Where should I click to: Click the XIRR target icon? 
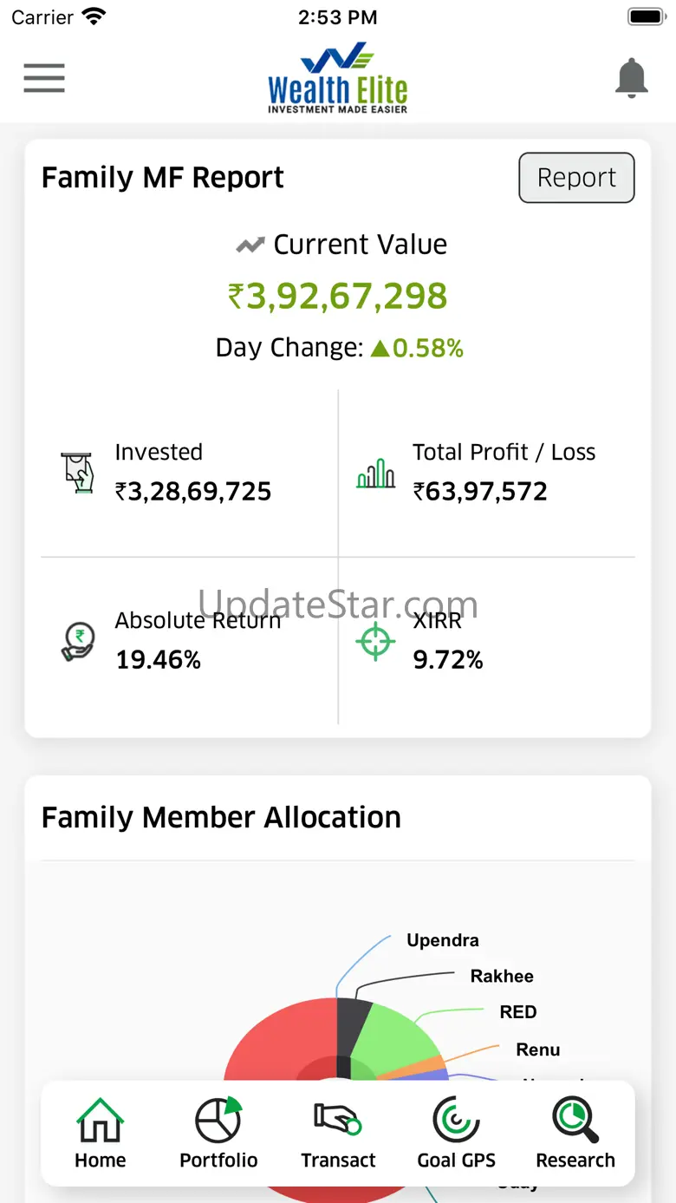pyautogui.click(x=375, y=643)
